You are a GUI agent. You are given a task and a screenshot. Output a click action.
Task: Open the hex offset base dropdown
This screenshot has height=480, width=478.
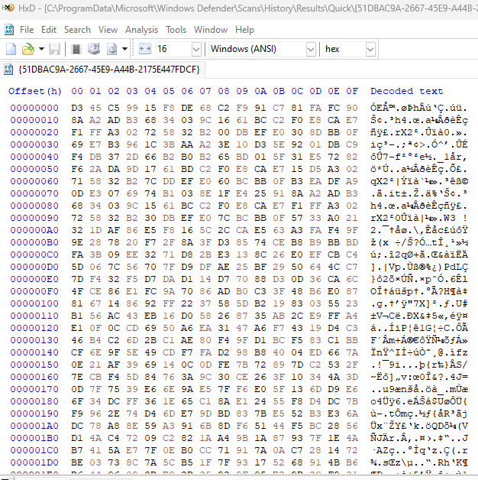(370, 49)
